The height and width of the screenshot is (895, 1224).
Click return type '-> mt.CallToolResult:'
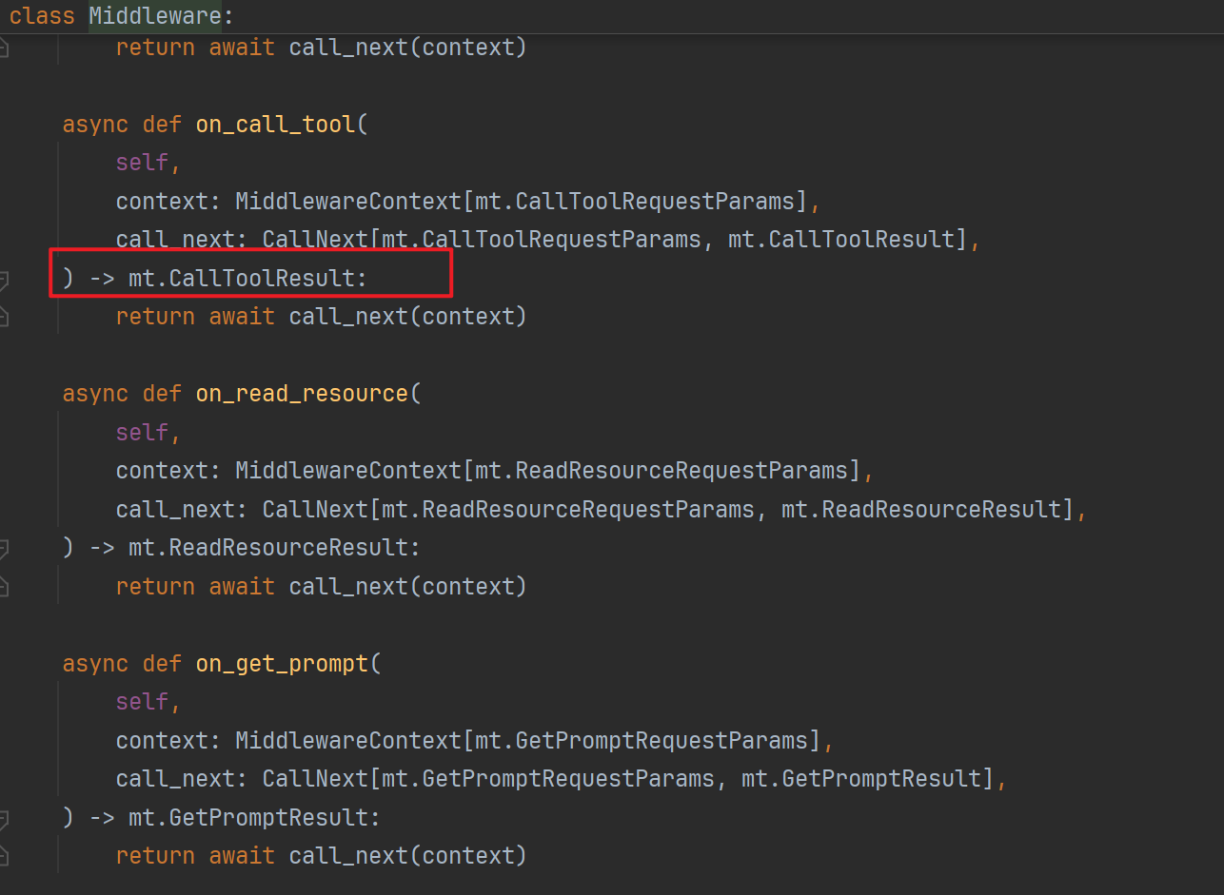(228, 279)
